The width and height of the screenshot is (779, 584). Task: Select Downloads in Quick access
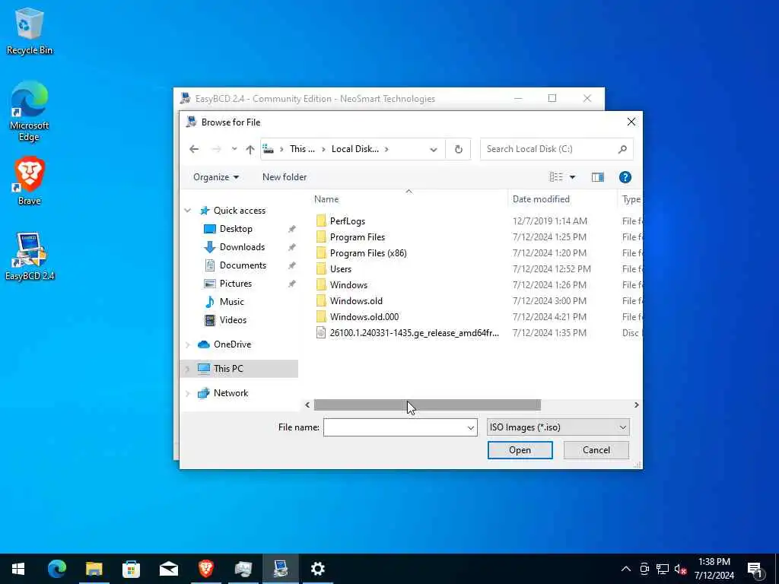(242, 247)
